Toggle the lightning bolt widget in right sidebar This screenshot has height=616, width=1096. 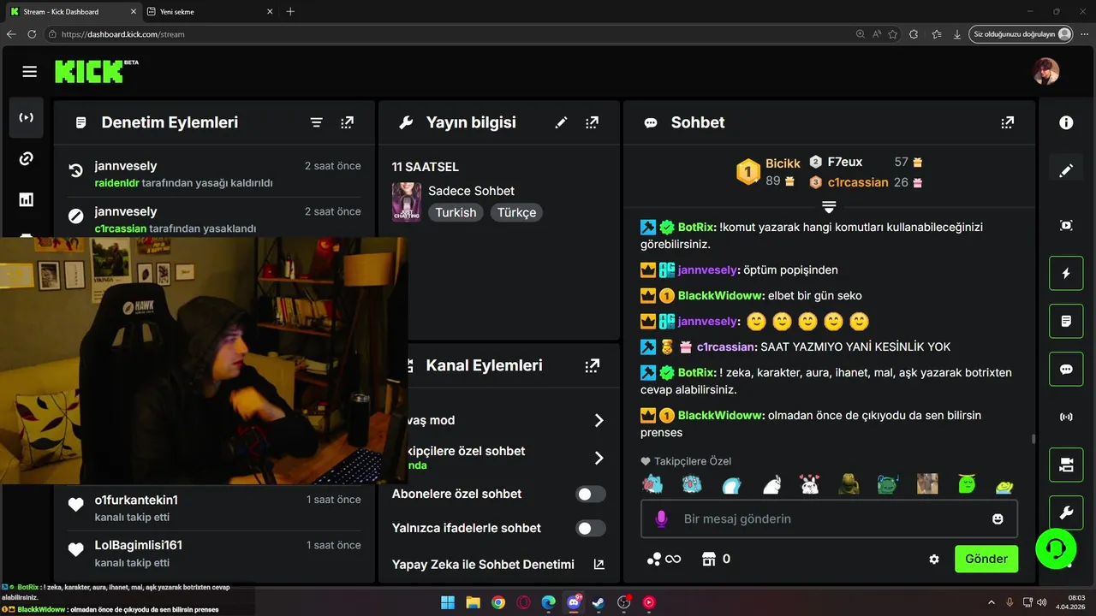[x=1066, y=274]
